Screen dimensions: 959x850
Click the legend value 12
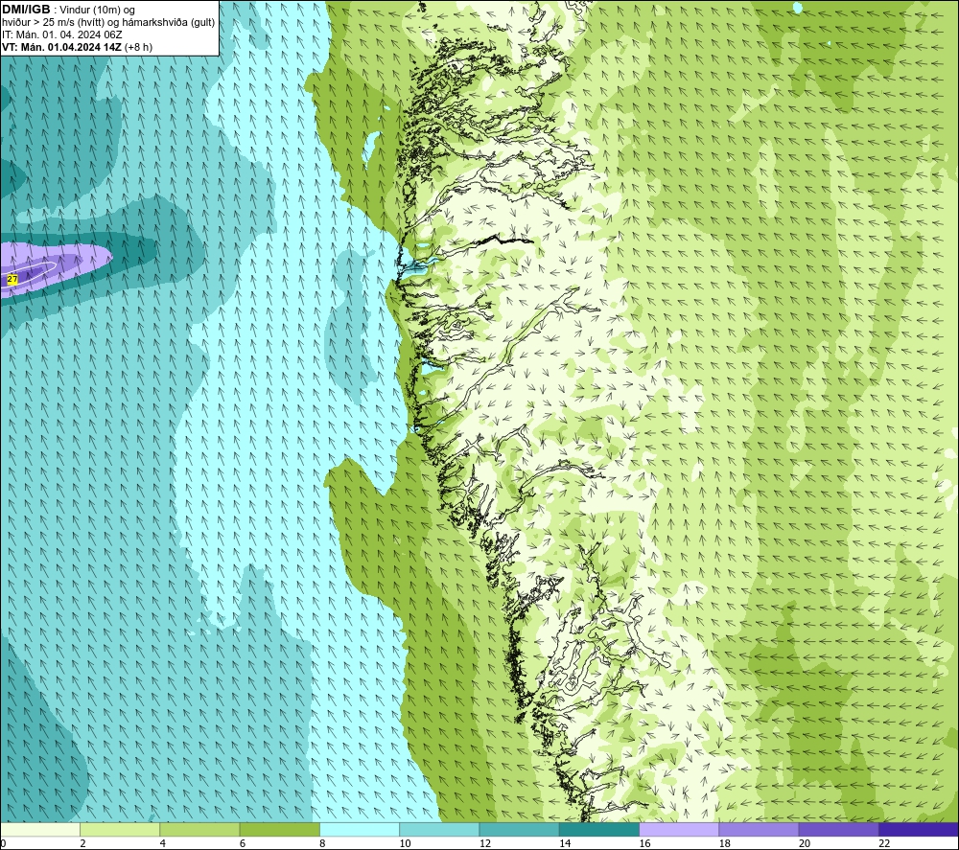(x=485, y=843)
